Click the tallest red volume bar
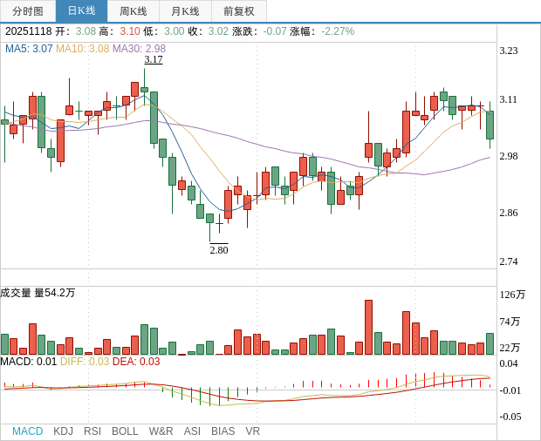Screen dimensions: 541x441 368,328
